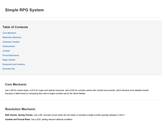Go to the Advancement section link
This screenshot has height=121, width=162.
(9, 46)
